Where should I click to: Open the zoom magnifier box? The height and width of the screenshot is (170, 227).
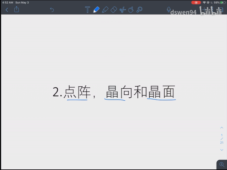coord(222,164)
